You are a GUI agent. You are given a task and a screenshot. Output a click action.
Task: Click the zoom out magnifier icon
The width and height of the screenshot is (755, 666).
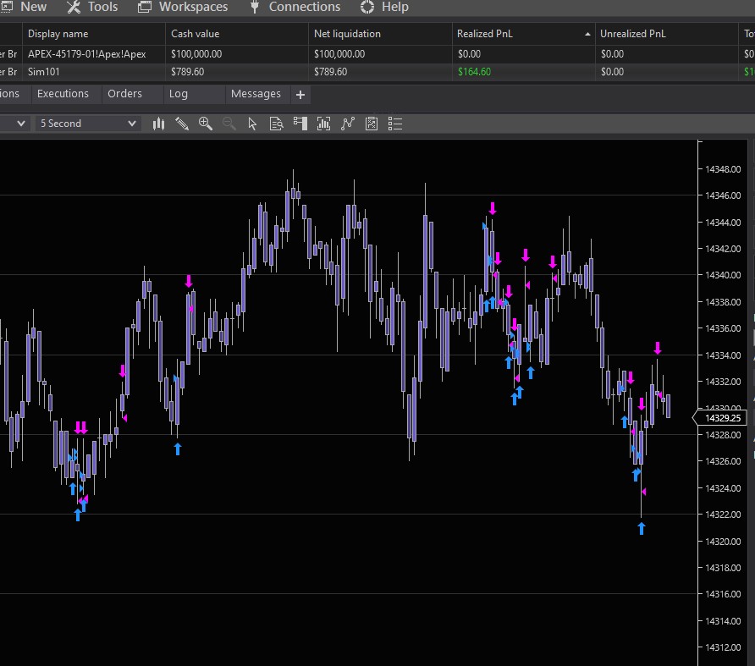pos(229,124)
